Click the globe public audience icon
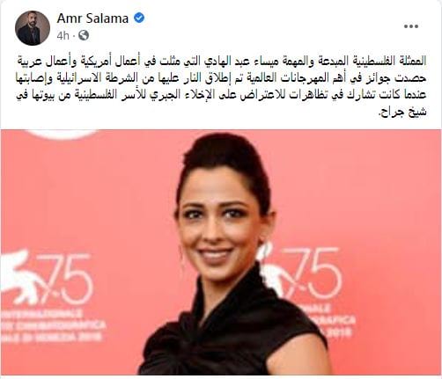Image resolution: width=442 pixels, height=379 pixels. point(84,35)
